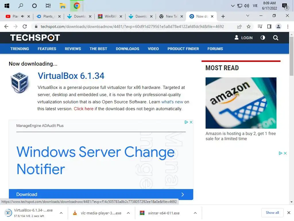Image resolution: width=294 pixels, height=221 pixels.
Task: Close the WinRAR tab
Action: (x=121, y=16)
